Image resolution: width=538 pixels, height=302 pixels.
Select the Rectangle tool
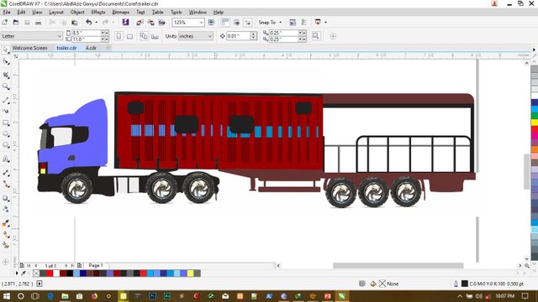pyautogui.click(x=6, y=122)
